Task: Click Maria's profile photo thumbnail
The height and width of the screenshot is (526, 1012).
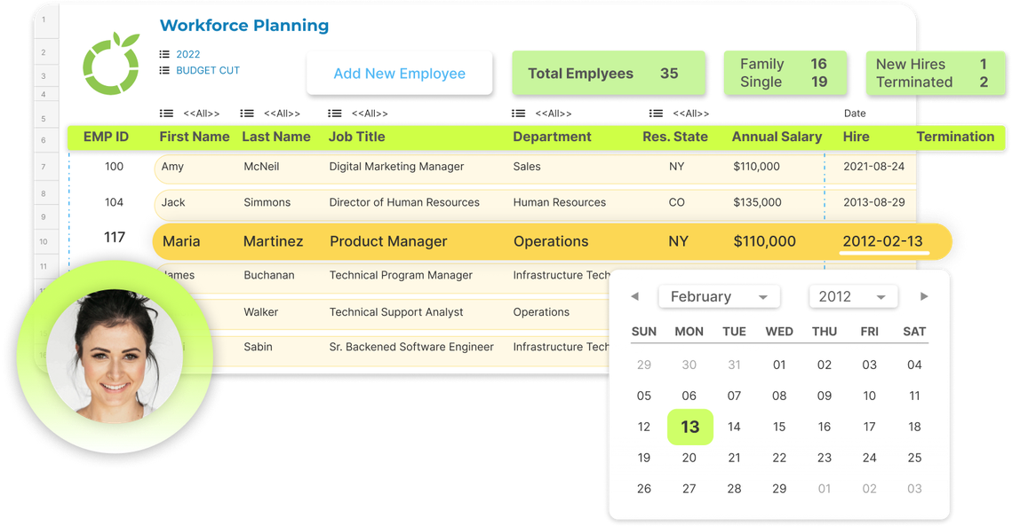Action: [115, 355]
